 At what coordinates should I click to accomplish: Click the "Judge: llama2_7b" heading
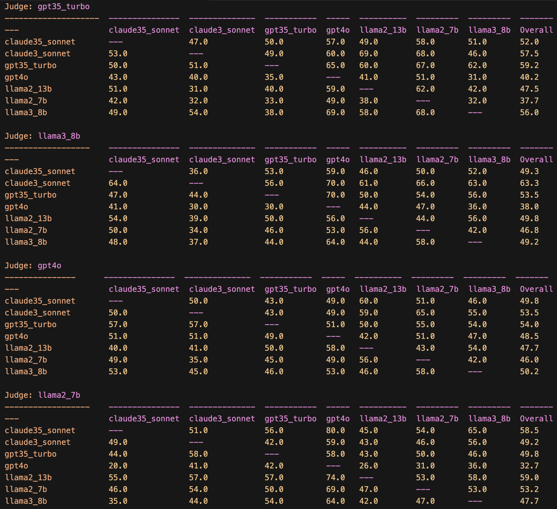(42, 395)
